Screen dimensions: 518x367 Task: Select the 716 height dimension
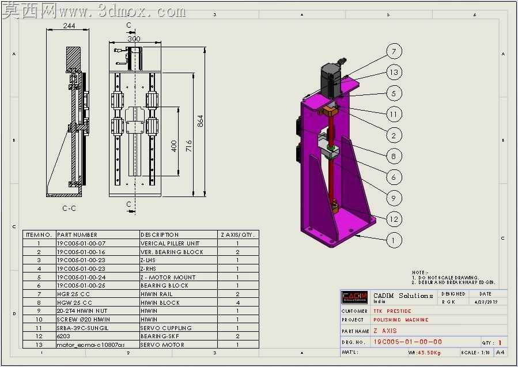tap(188, 146)
